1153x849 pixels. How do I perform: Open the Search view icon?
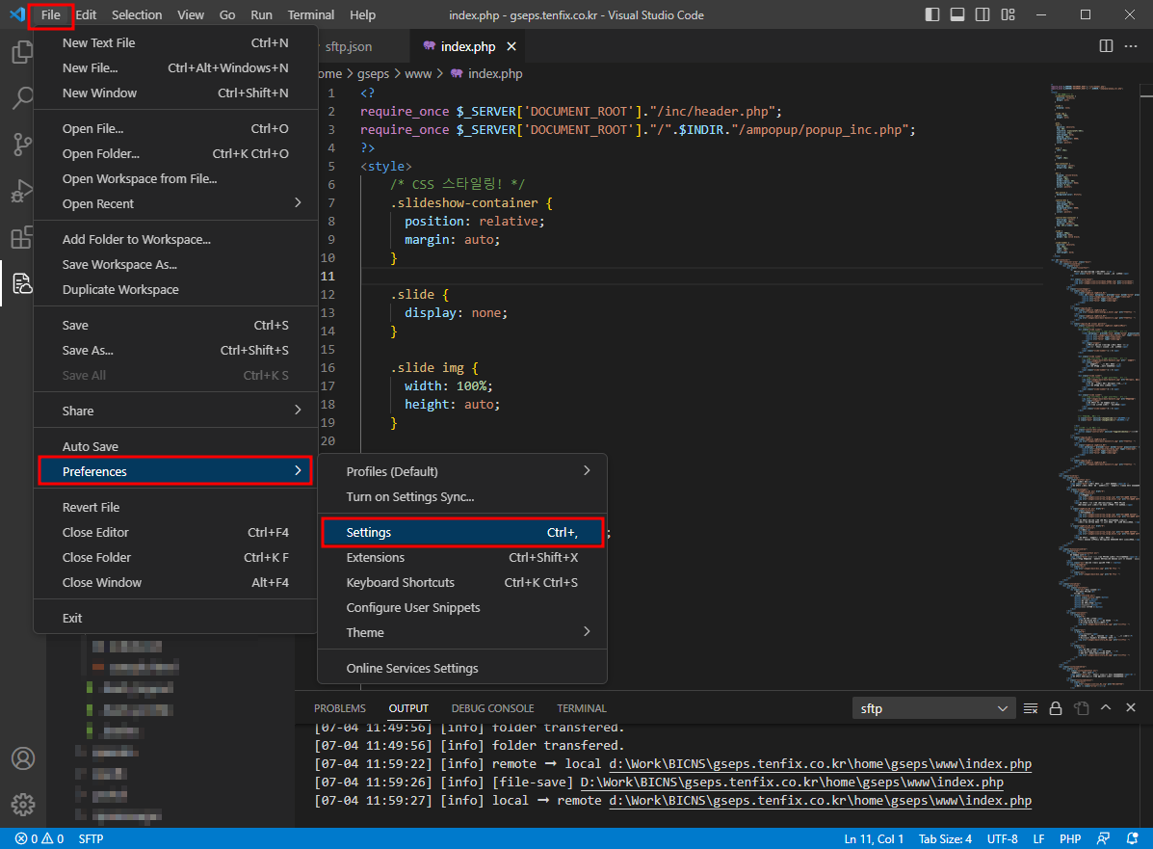pos(22,98)
